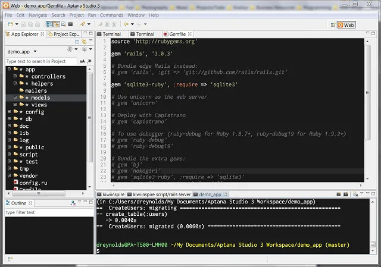Viewport: 381px width, 267px height.
Task: Toggle the App Explorer view toolbar button
Action: 49,24
